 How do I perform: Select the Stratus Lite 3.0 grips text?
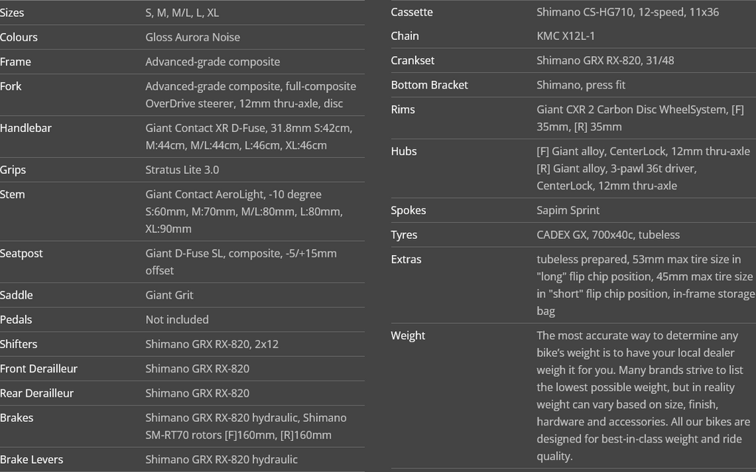[x=182, y=170]
